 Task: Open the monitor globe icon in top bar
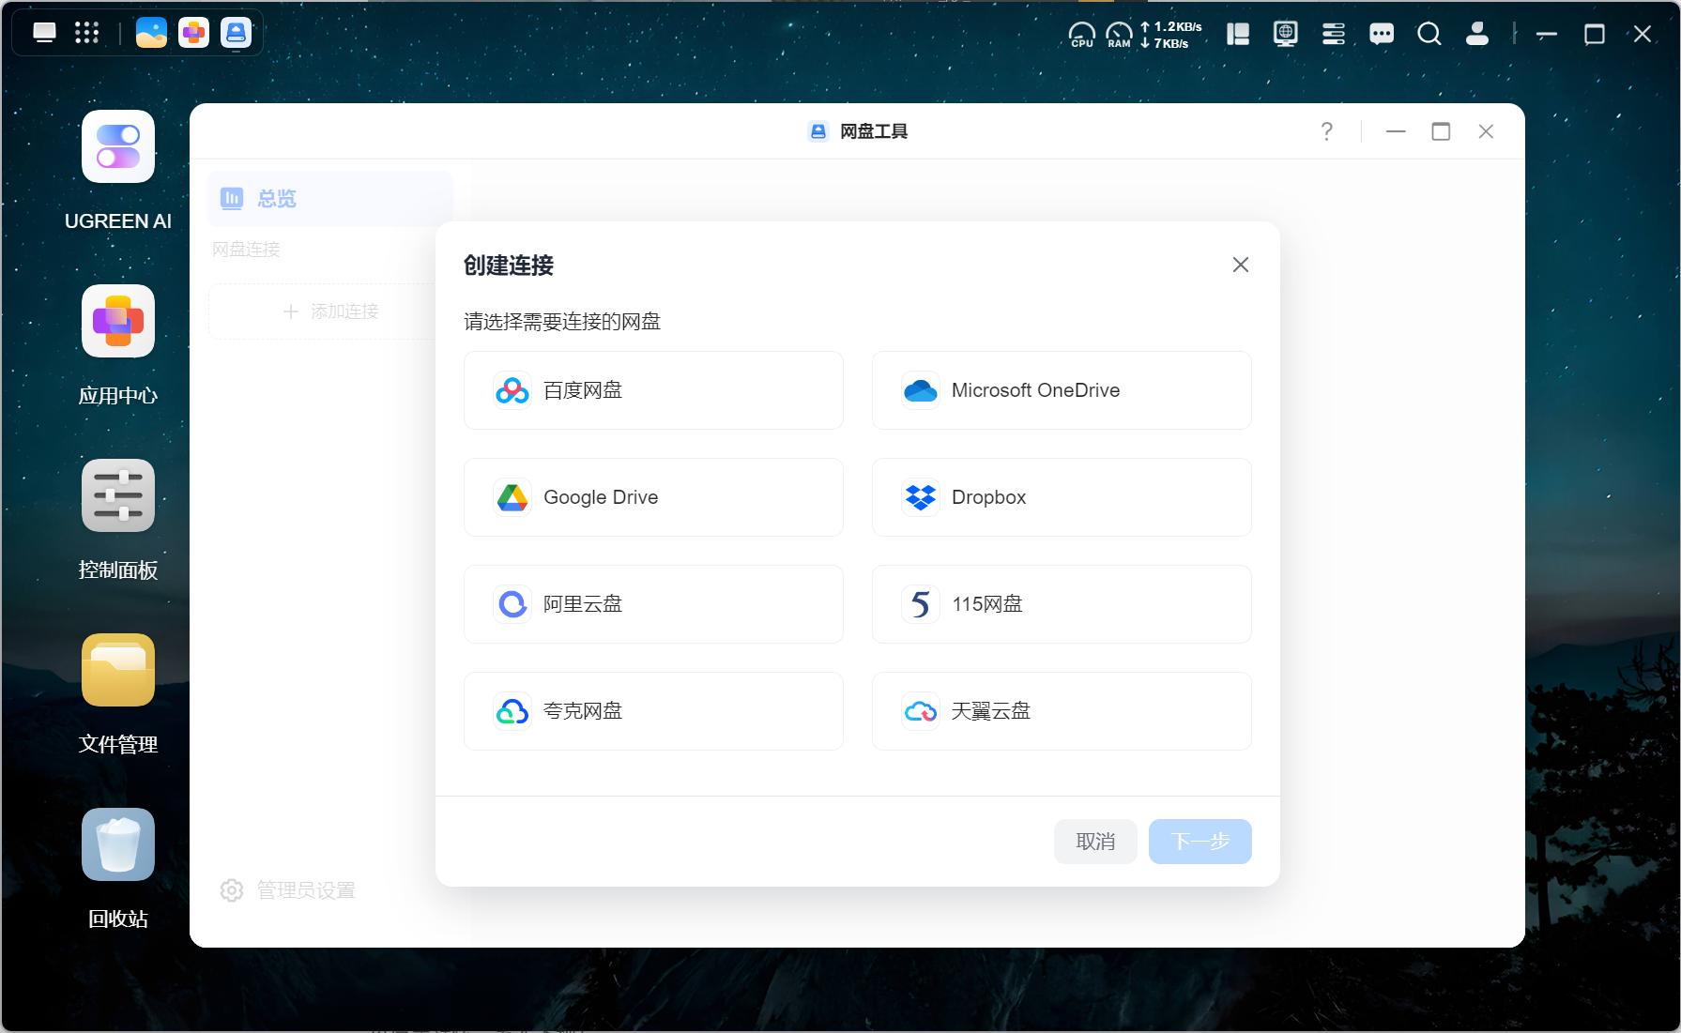(1286, 35)
